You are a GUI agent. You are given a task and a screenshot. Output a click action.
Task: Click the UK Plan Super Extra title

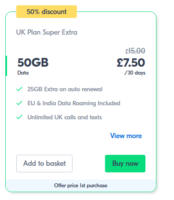pyautogui.click(x=47, y=32)
